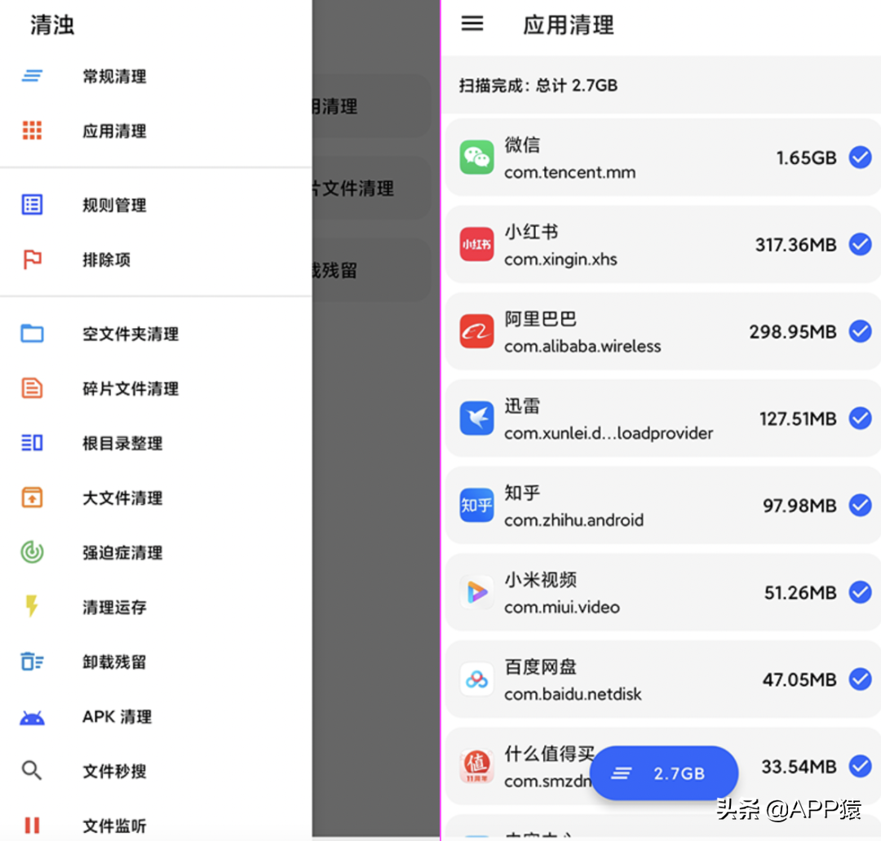Open 大文件清理 via the orange upload icon
Screen dimensions: 881x841
point(32,498)
